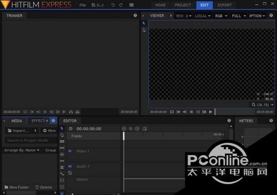Select the slip tool in editor toolbar
Image resolution: width=277 pixels, height=195 pixels.
62,148
